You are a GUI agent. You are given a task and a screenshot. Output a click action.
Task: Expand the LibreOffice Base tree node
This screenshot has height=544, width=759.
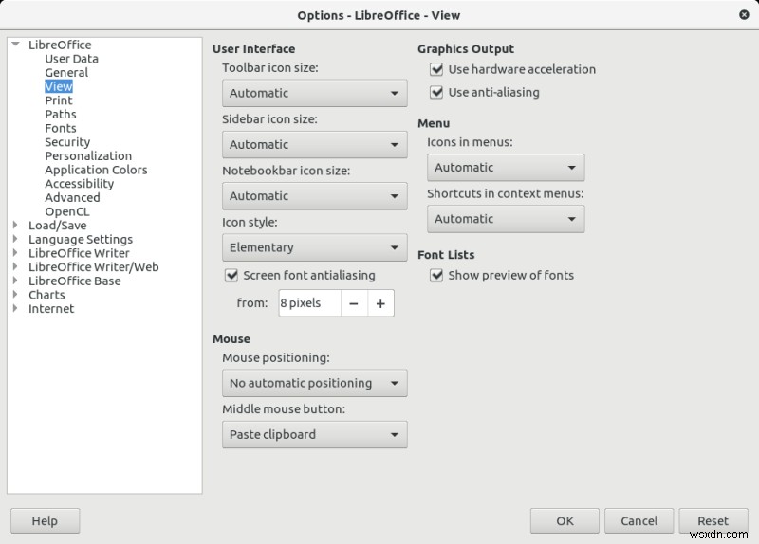15,281
